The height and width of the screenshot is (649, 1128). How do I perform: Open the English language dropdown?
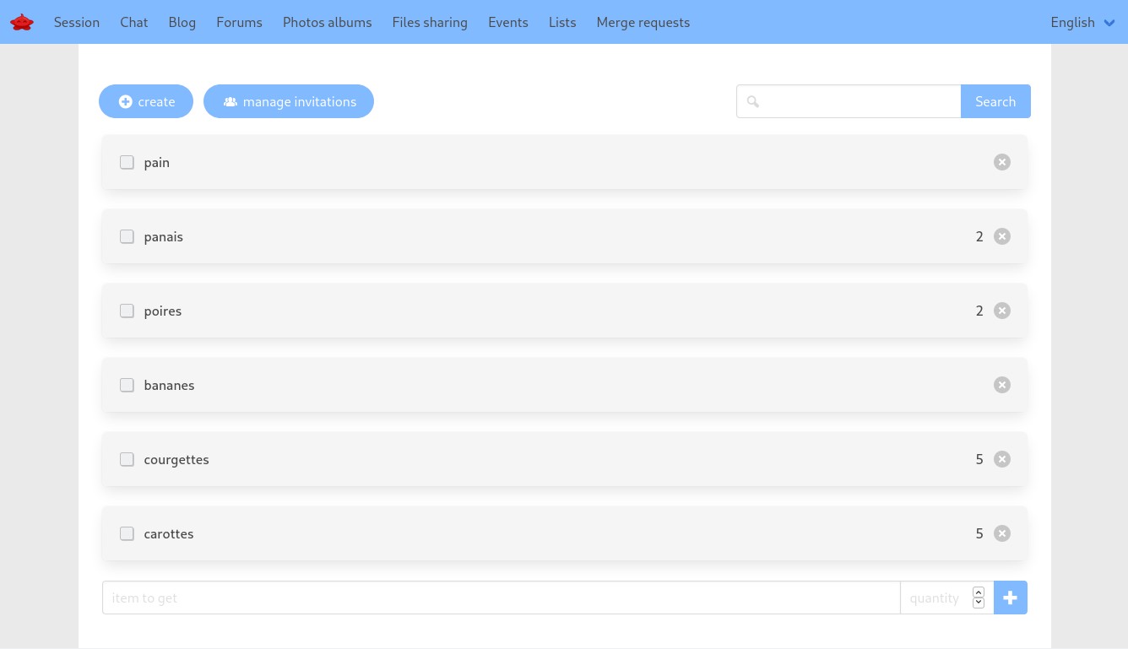click(1083, 23)
